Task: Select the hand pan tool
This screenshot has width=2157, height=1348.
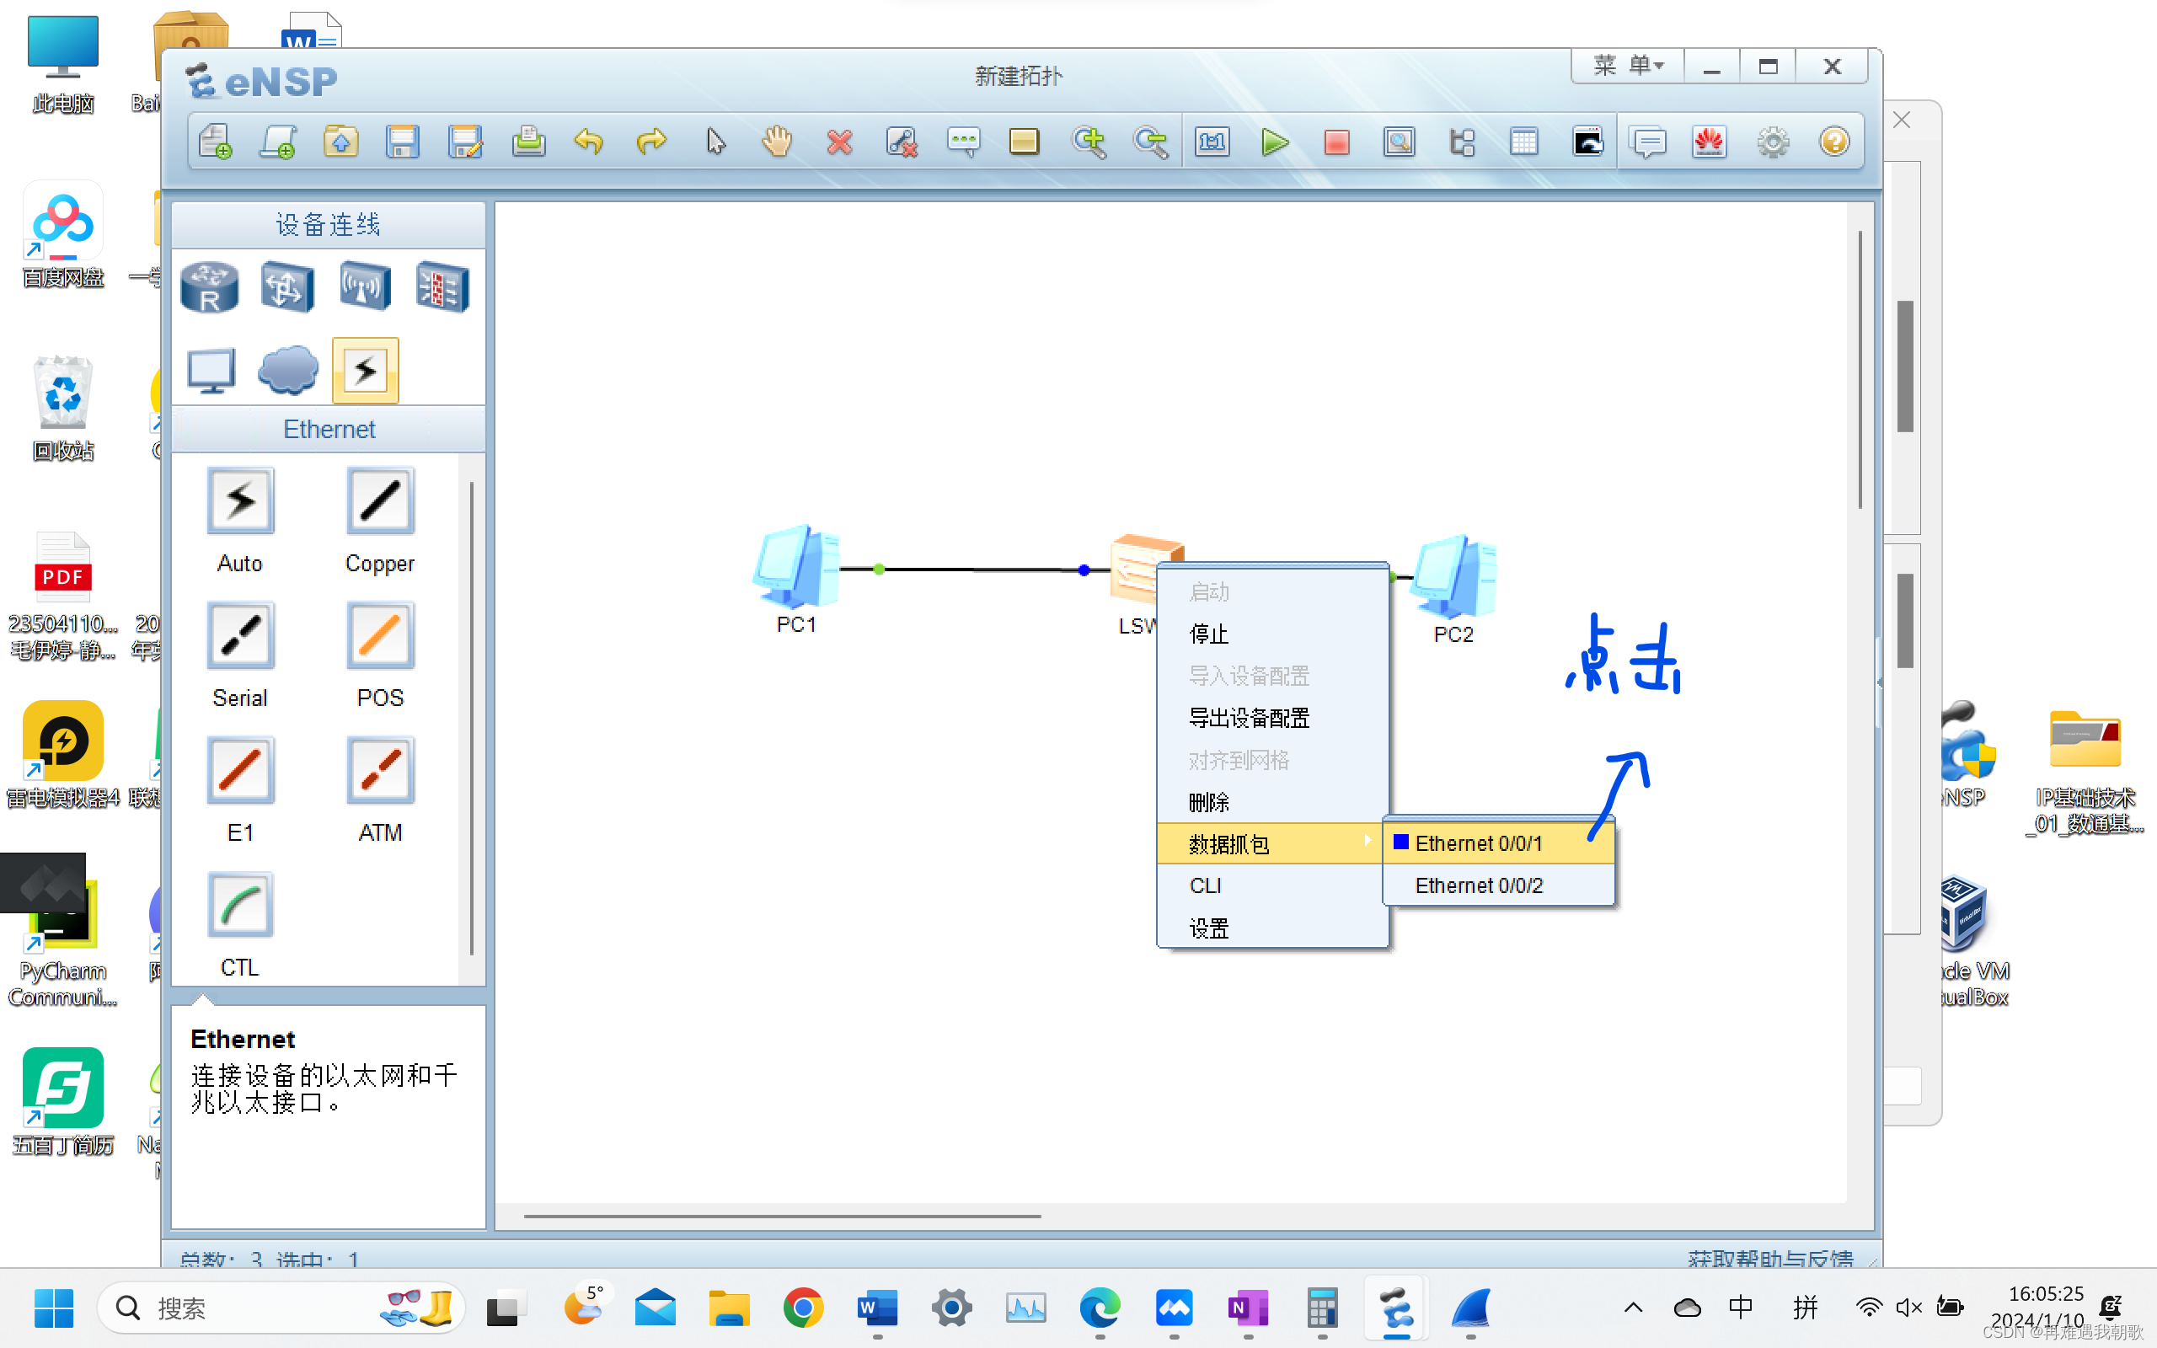Action: [776, 142]
